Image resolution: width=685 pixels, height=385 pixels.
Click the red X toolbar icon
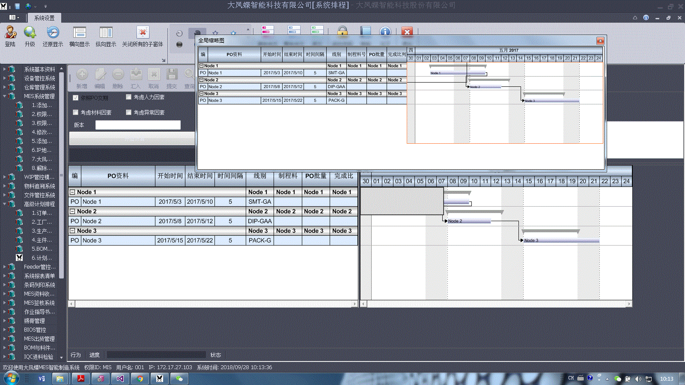[407, 32]
